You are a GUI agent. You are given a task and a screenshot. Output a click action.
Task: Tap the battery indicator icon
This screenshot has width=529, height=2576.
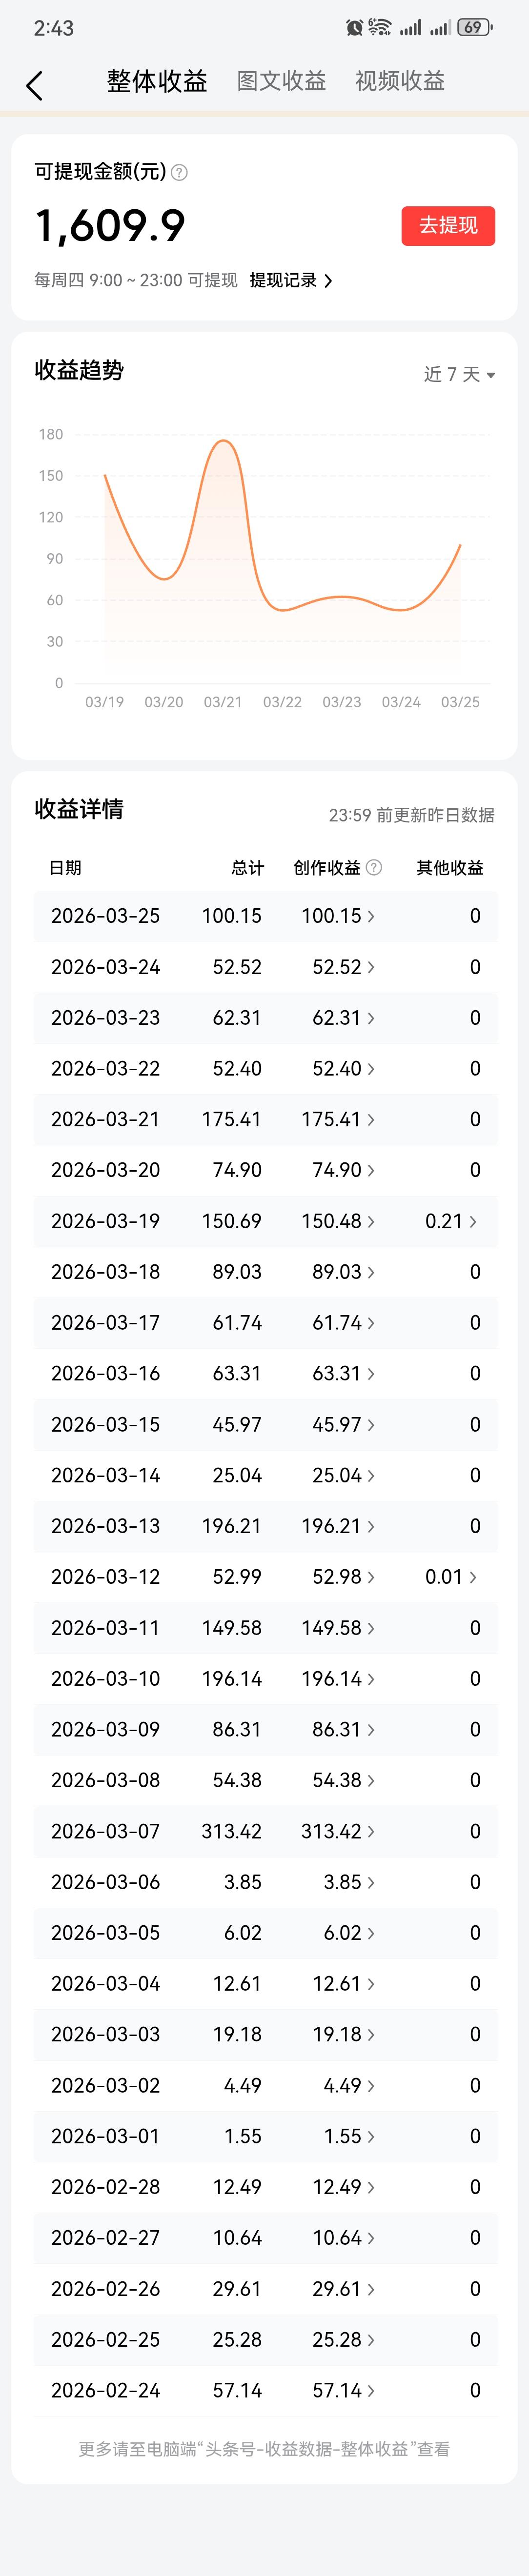[474, 28]
